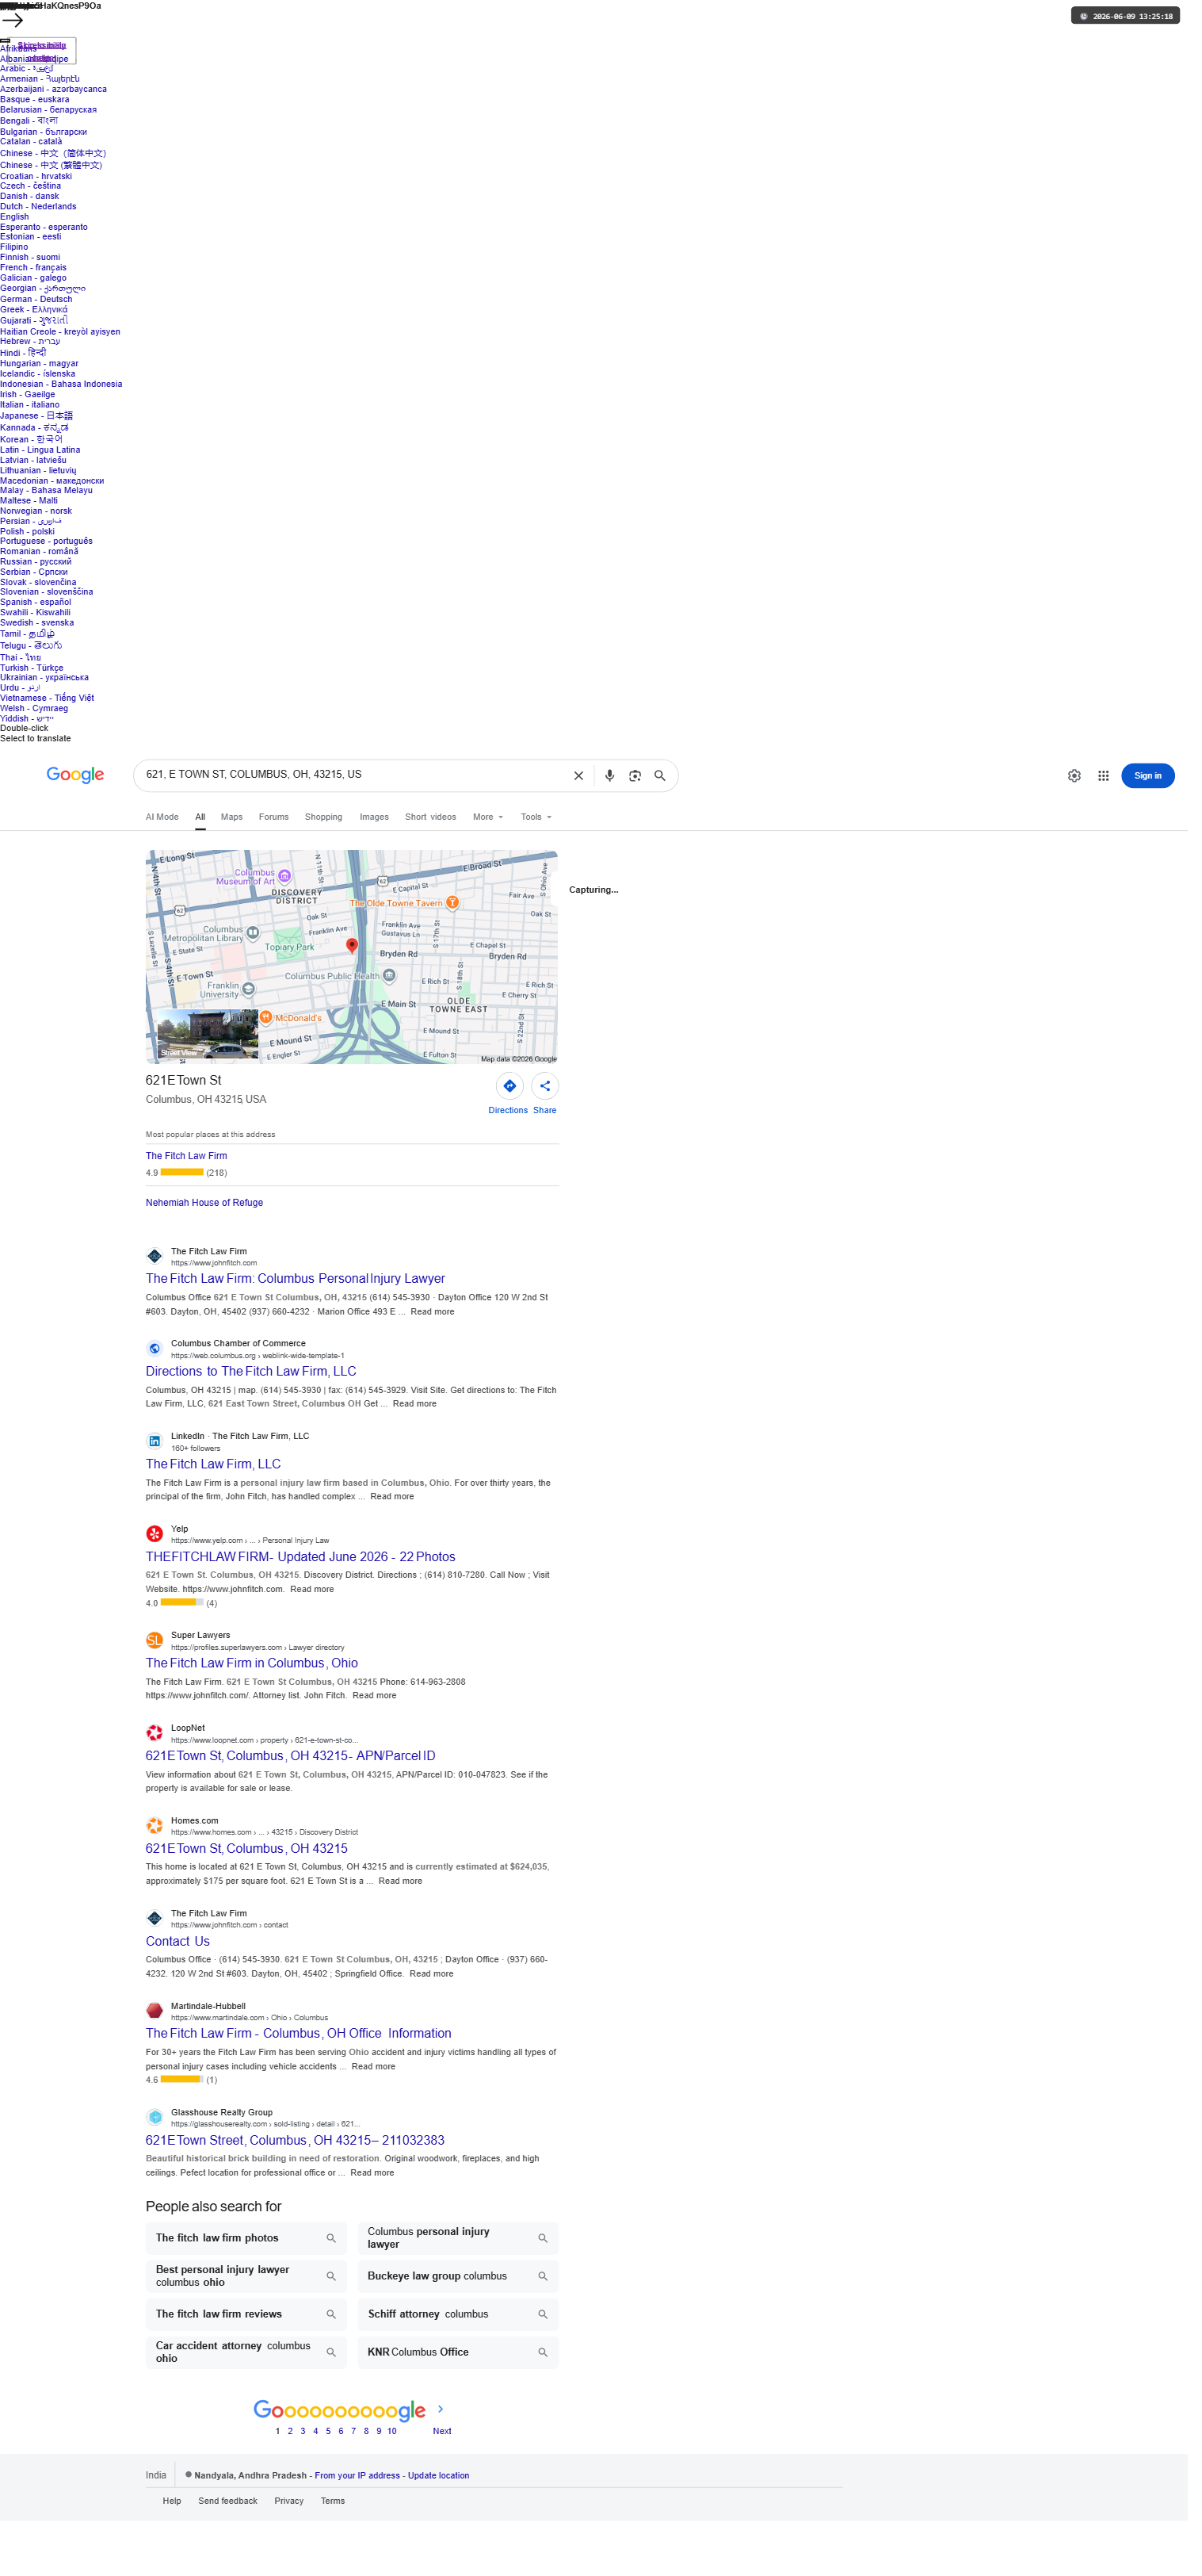Open 'Columbus Personal Injury Lawyer' result title
Image resolution: width=1202 pixels, height=2576 pixels.
[299, 1293]
